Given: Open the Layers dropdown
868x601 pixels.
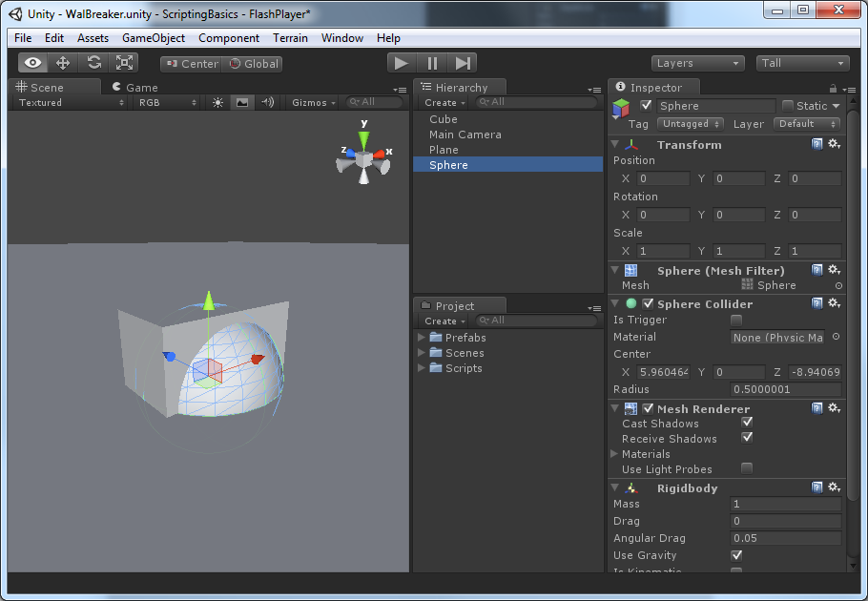Looking at the screenshot, I should pyautogui.click(x=697, y=64).
